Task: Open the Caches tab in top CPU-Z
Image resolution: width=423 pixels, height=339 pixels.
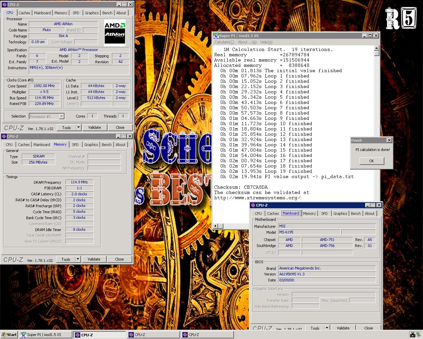Action: click(x=24, y=13)
